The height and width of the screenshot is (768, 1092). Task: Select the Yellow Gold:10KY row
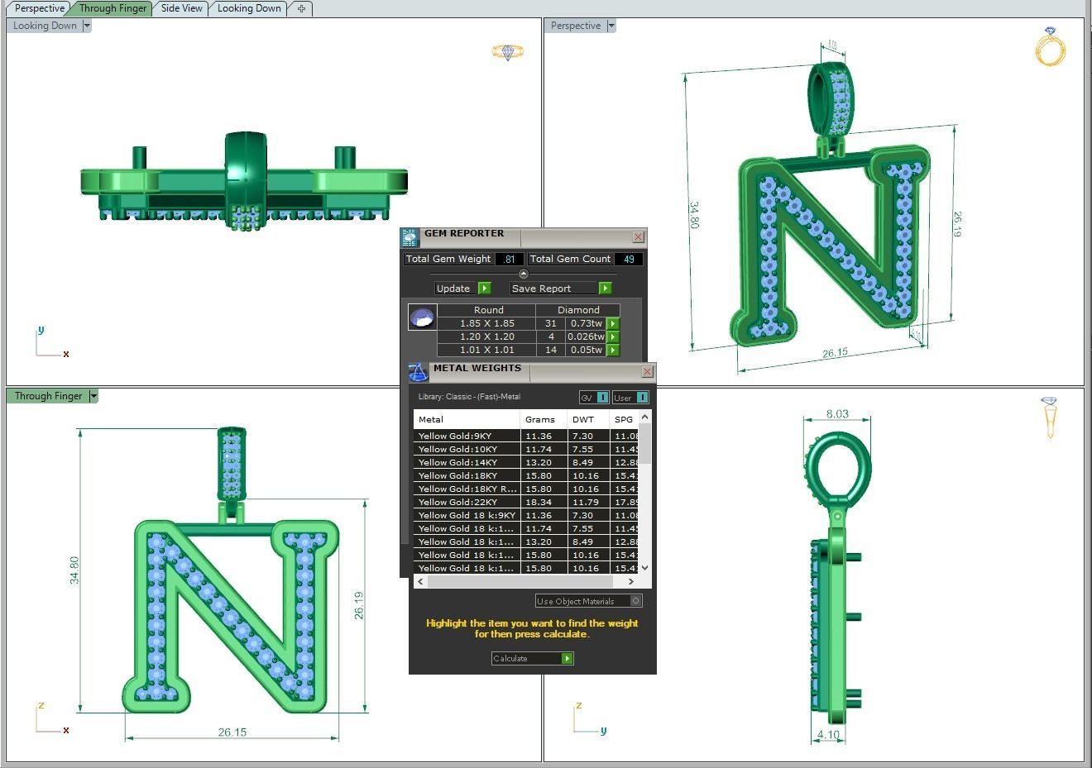[526, 449]
